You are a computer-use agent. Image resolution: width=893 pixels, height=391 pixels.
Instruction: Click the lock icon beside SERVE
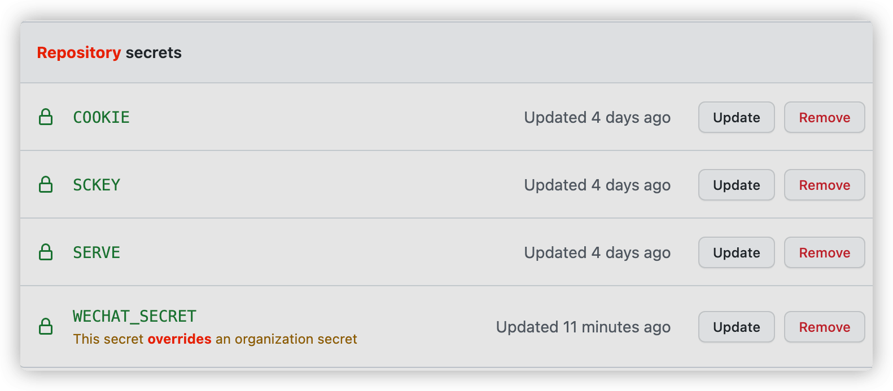click(46, 252)
